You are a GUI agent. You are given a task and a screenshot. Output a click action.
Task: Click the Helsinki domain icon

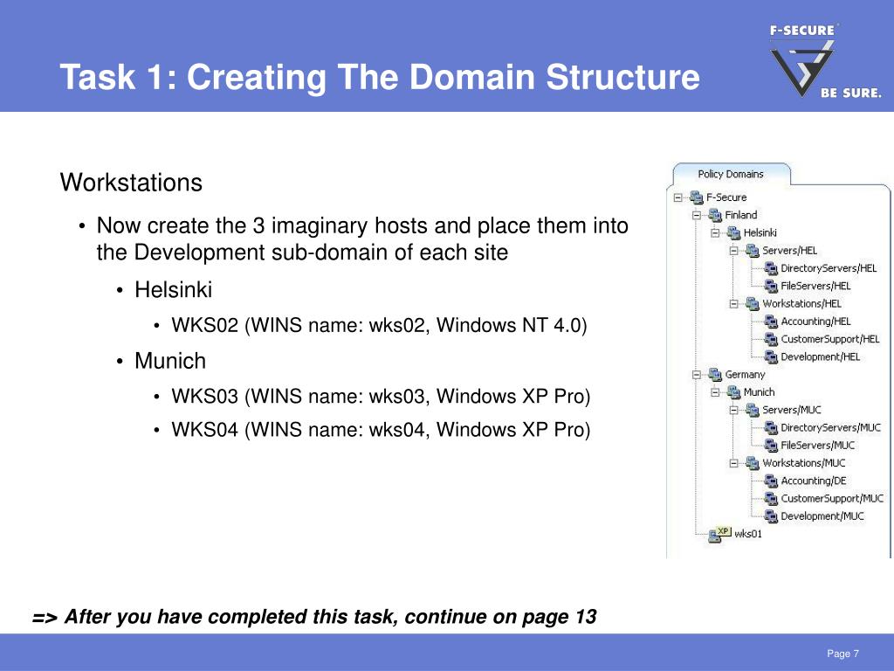pos(733,232)
